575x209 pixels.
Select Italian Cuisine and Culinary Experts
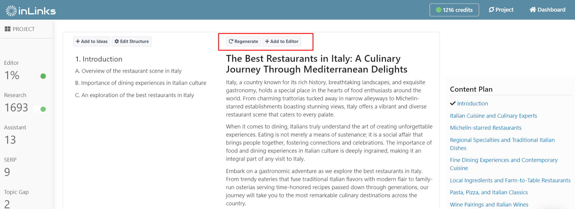click(x=493, y=116)
